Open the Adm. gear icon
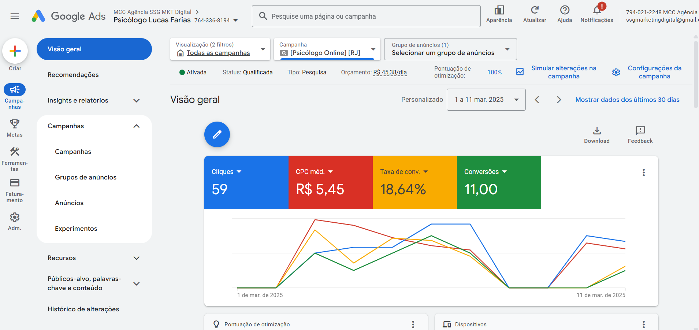 tap(15, 217)
